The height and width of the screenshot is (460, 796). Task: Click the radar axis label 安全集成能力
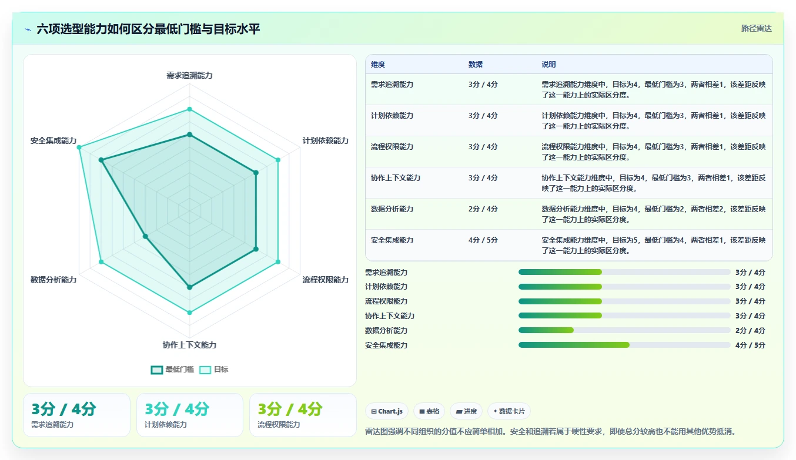(x=53, y=141)
